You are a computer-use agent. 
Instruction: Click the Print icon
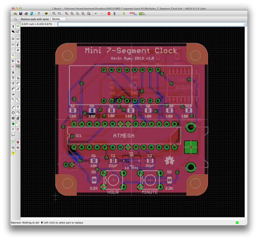pos(26,13)
